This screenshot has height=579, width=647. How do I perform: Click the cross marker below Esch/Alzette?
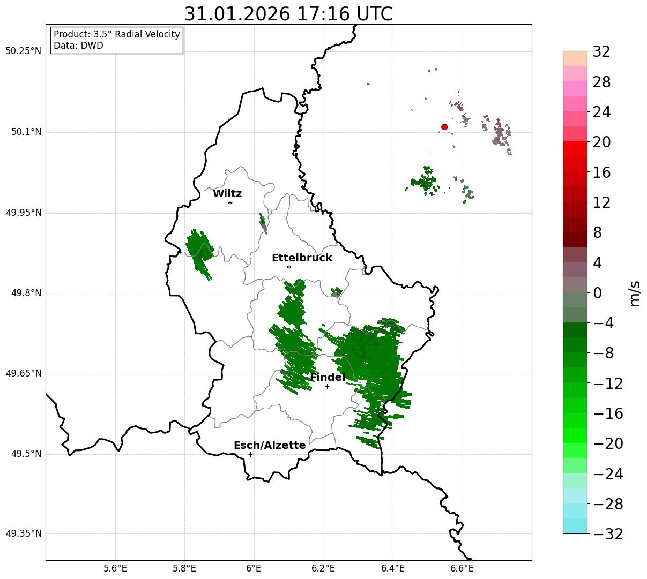pyautogui.click(x=250, y=454)
